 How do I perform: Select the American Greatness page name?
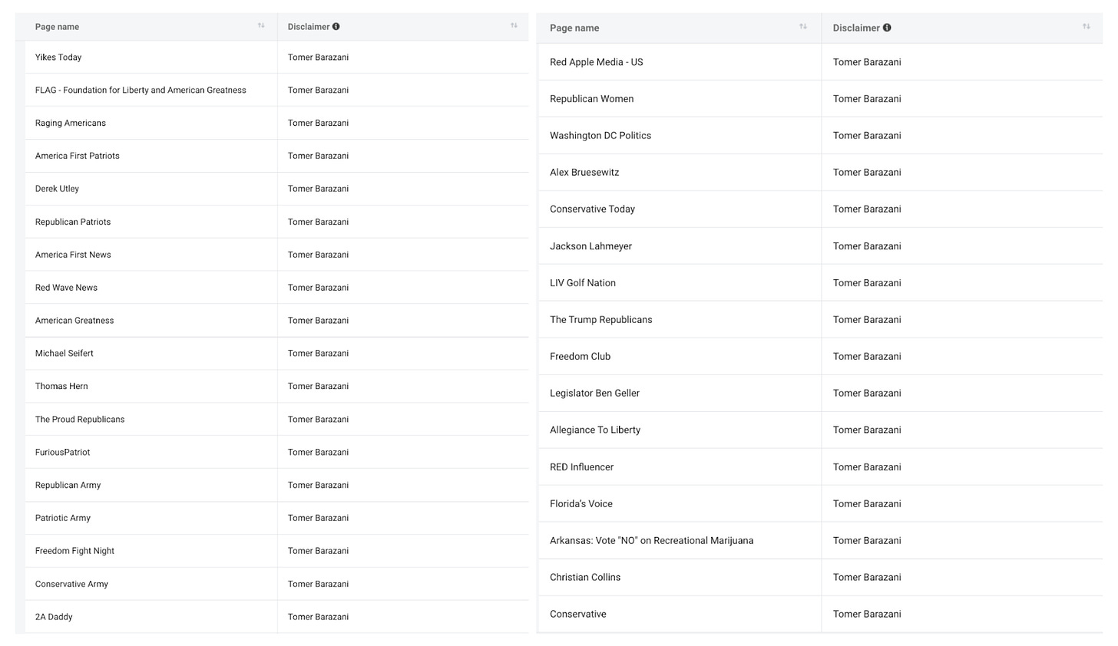tap(74, 321)
